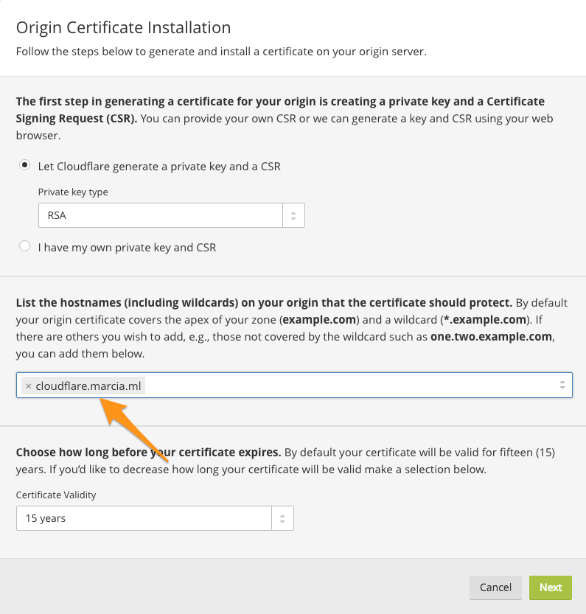Click the 'Choose how long before your certificate expires' heading
The width and height of the screenshot is (586, 614).
[148, 452]
